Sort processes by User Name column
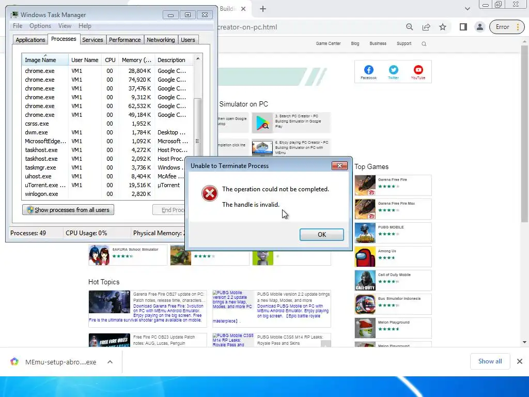Screen dimensions: 529x397 pyautogui.click(x=85, y=60)
